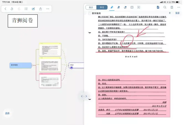Viewport: 184px width, 125px height.
Task: Tap the small page icon beside the 教学案例 title
Action: coord(90,13)
